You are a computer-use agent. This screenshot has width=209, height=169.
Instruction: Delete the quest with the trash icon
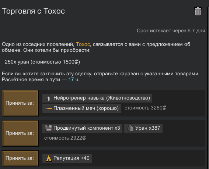tap(198, 11)
